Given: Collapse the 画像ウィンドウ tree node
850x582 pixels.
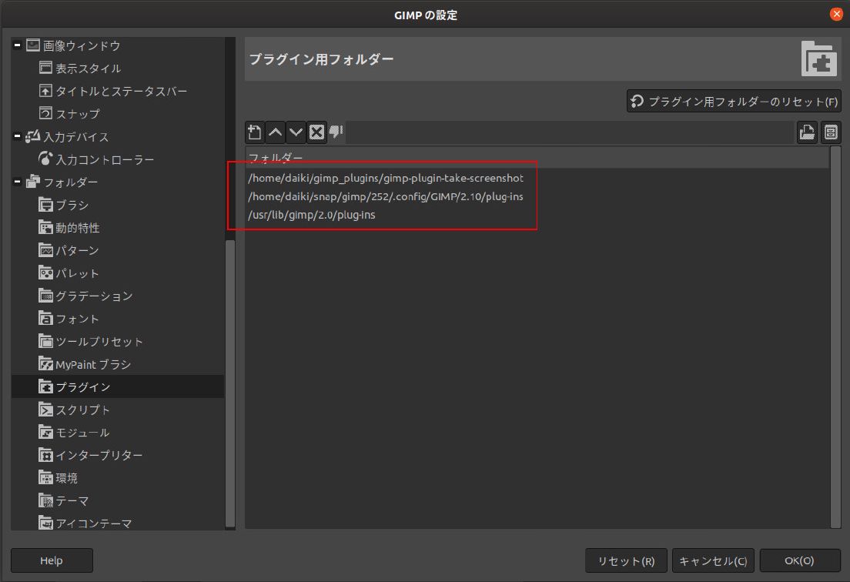Looking at the screenshot, I should tap(18, 45).
